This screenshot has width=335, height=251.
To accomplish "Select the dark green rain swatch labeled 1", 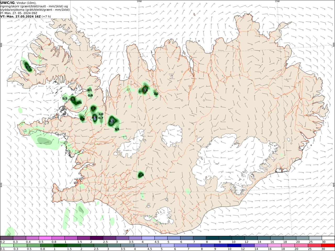I will [x=60, y=245].
